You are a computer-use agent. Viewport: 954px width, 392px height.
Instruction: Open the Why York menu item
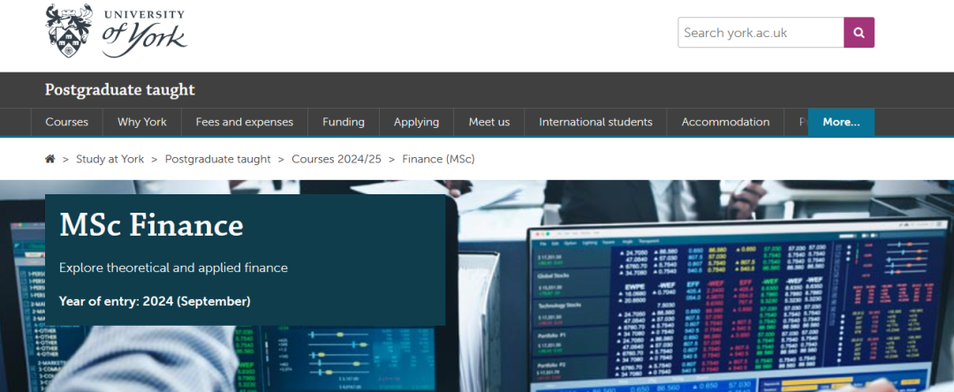click(x=141, y=122)
